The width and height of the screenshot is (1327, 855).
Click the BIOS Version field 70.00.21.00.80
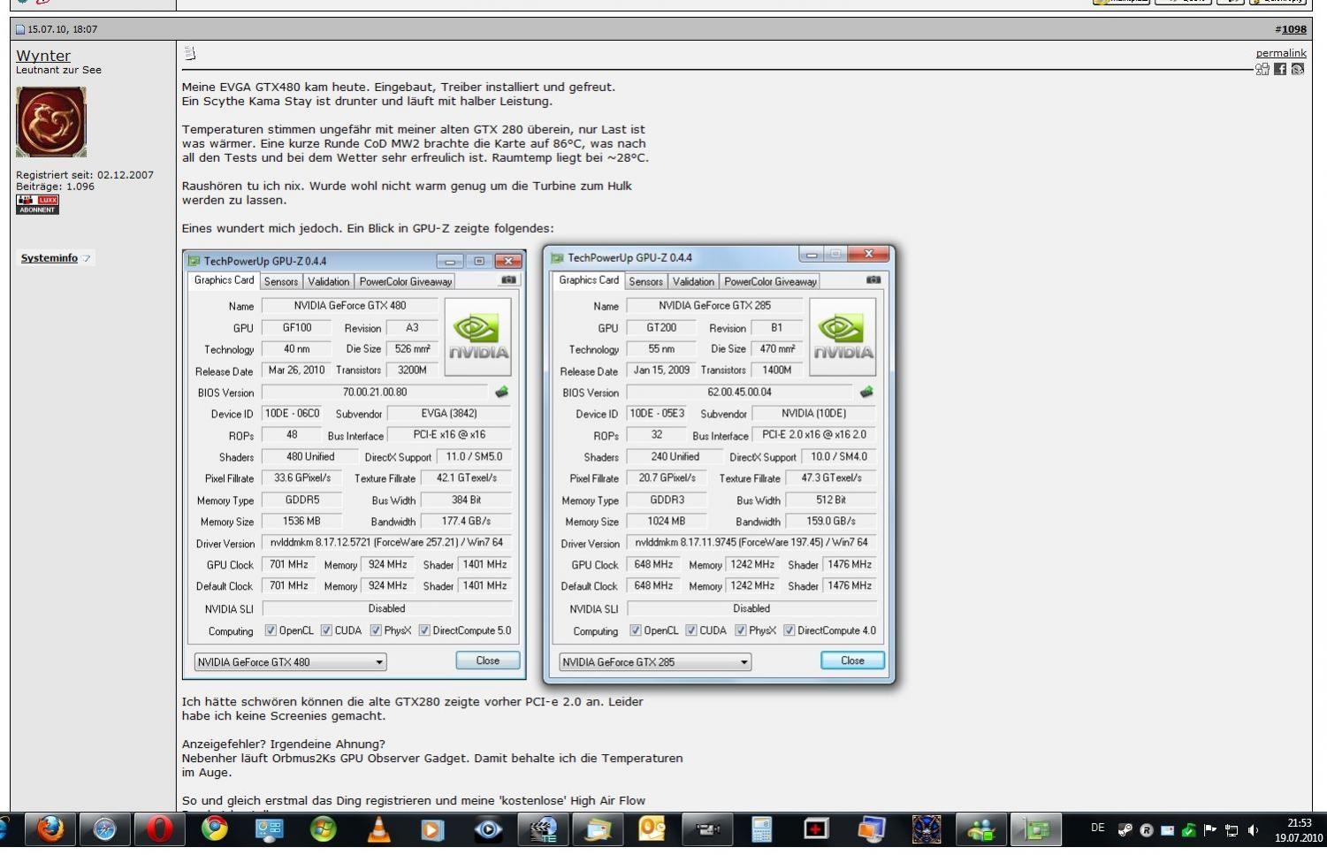click(375, 392)
